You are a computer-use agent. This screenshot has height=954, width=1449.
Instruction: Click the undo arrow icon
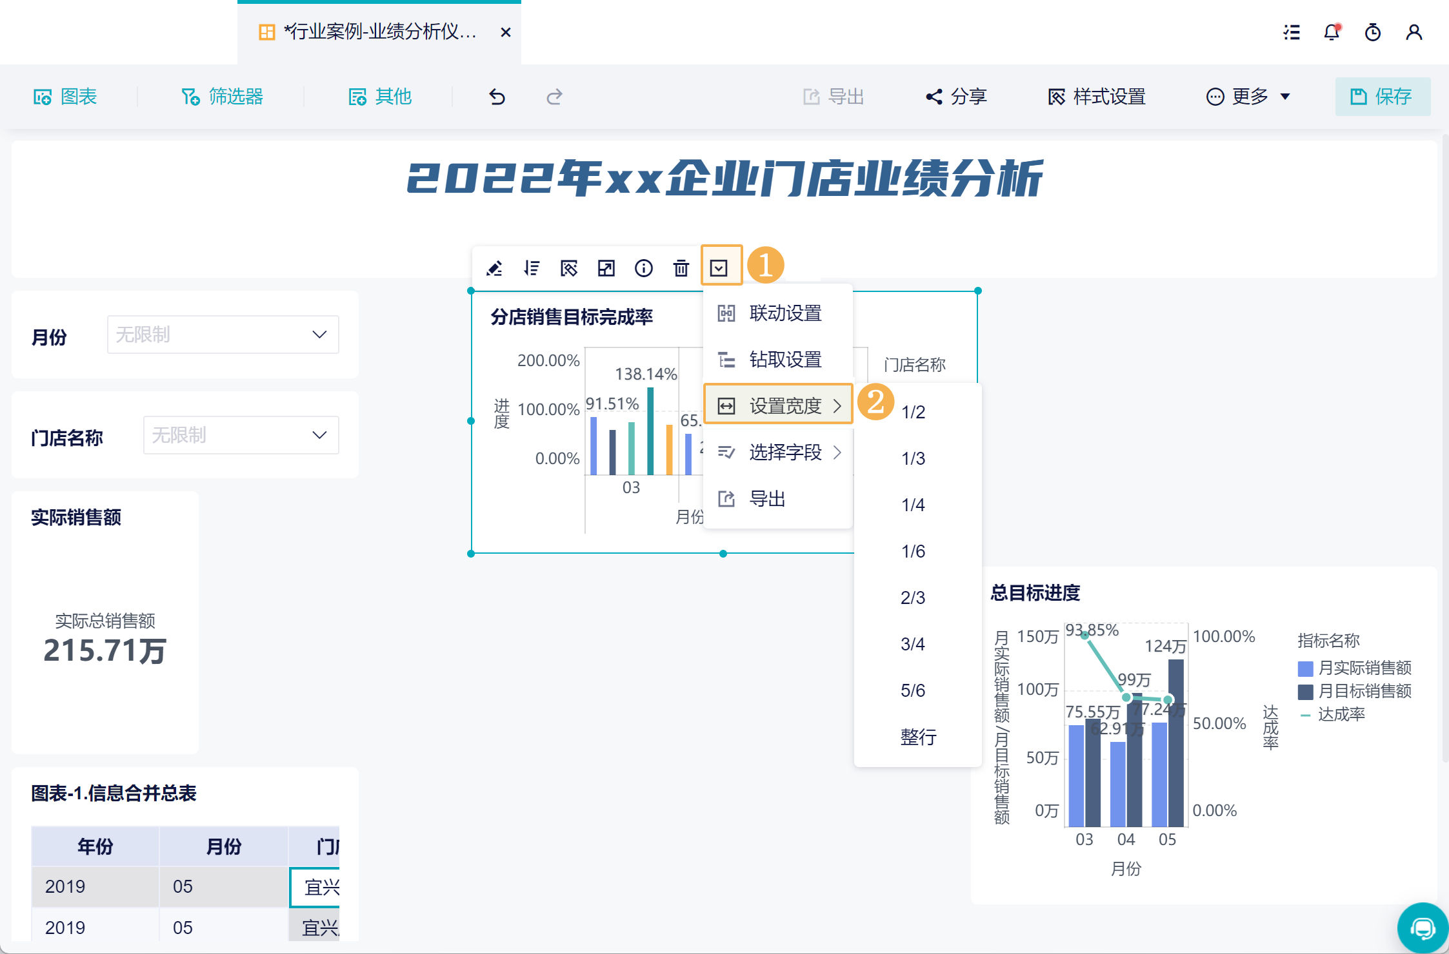click(x=497, y=97)
